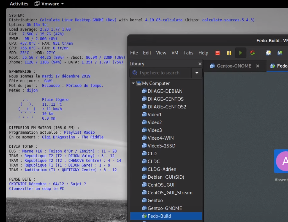The image size is (288, 222).
Task: Click Activités in the top bar
Action: [x=18, y=4]
